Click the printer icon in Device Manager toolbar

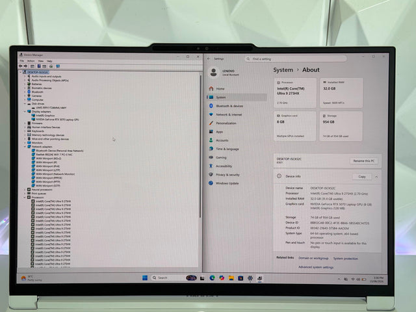click(x=51, y=66)
